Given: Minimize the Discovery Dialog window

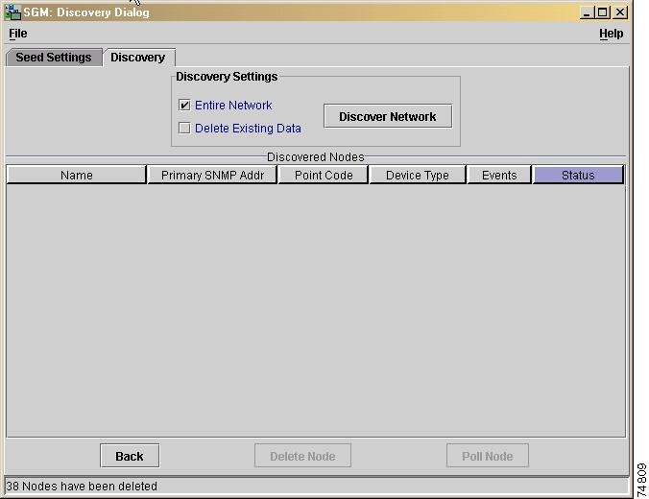Looking at the screenshot, I should point(586,12).
